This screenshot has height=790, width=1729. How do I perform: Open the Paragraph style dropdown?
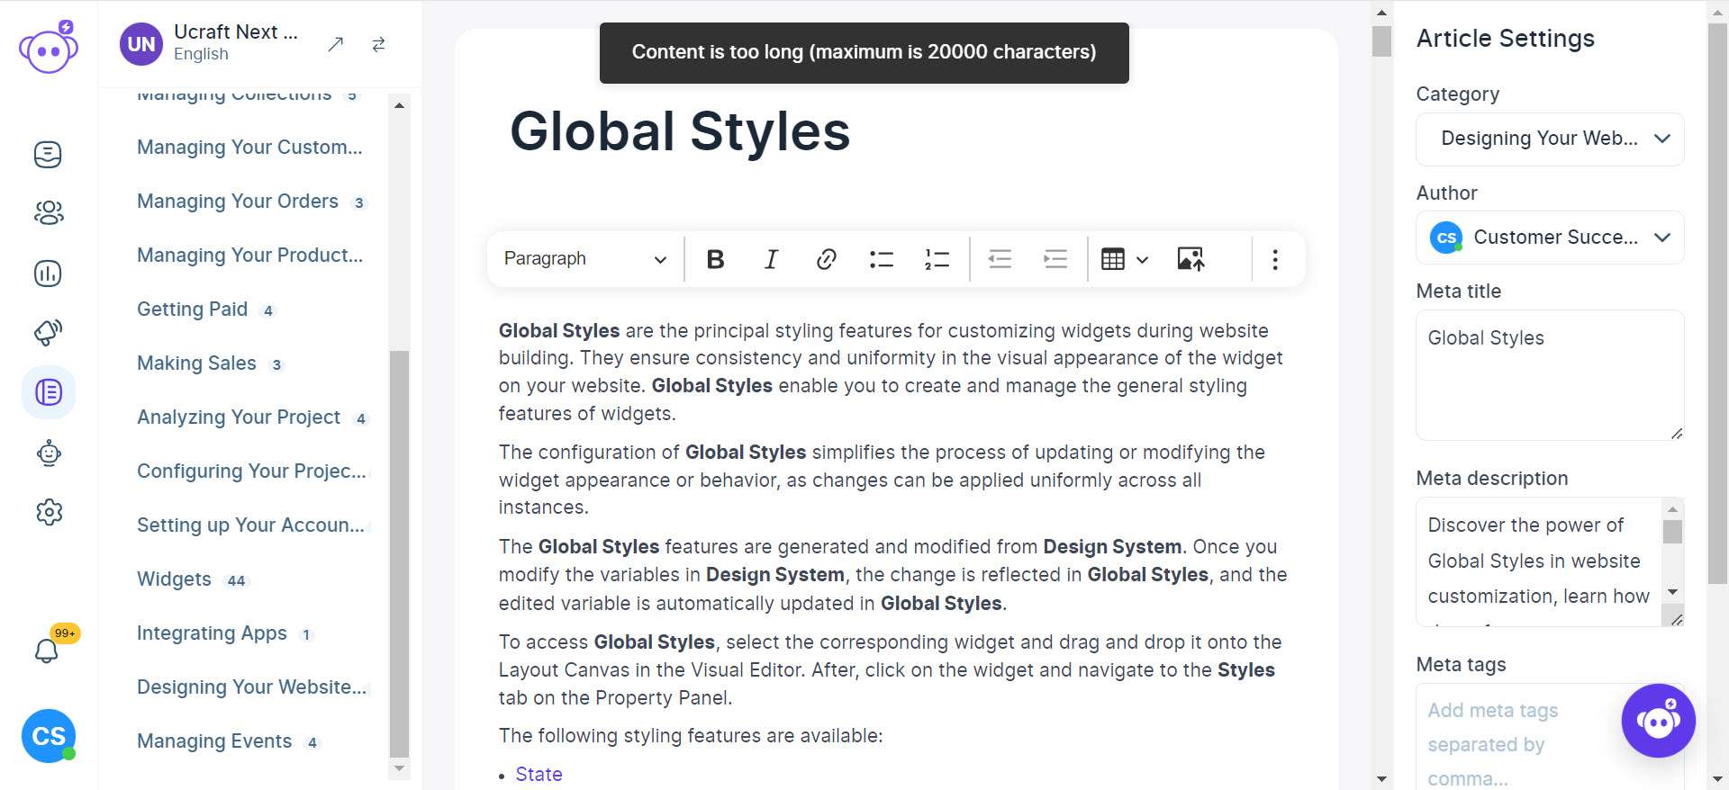click(x=585, y=259)
